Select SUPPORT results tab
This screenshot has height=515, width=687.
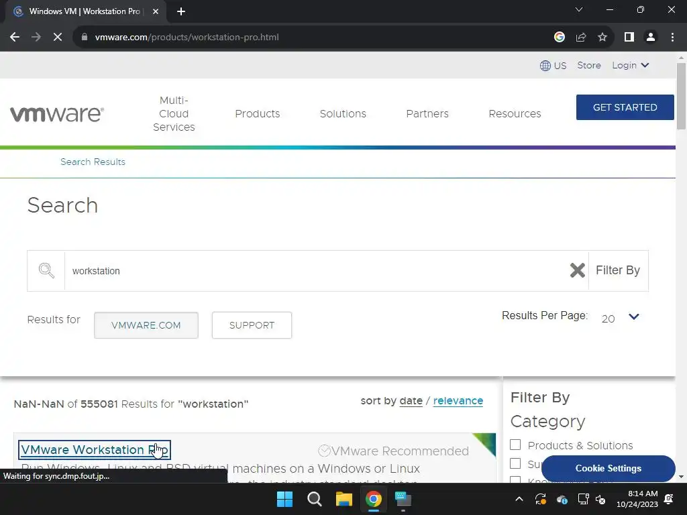point(252,325)
